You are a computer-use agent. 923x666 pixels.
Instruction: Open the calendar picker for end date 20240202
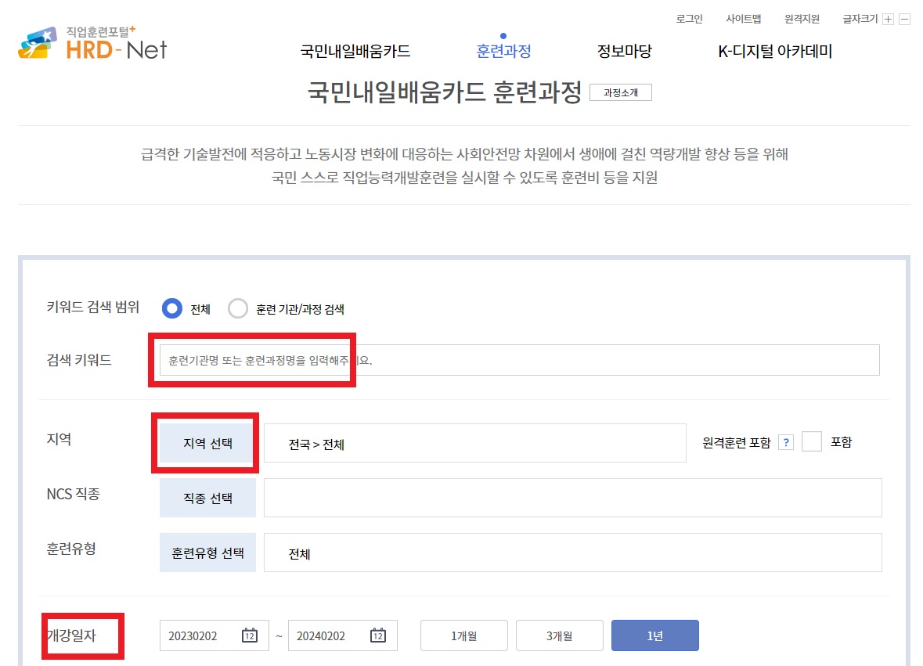(x=378, y=635)
